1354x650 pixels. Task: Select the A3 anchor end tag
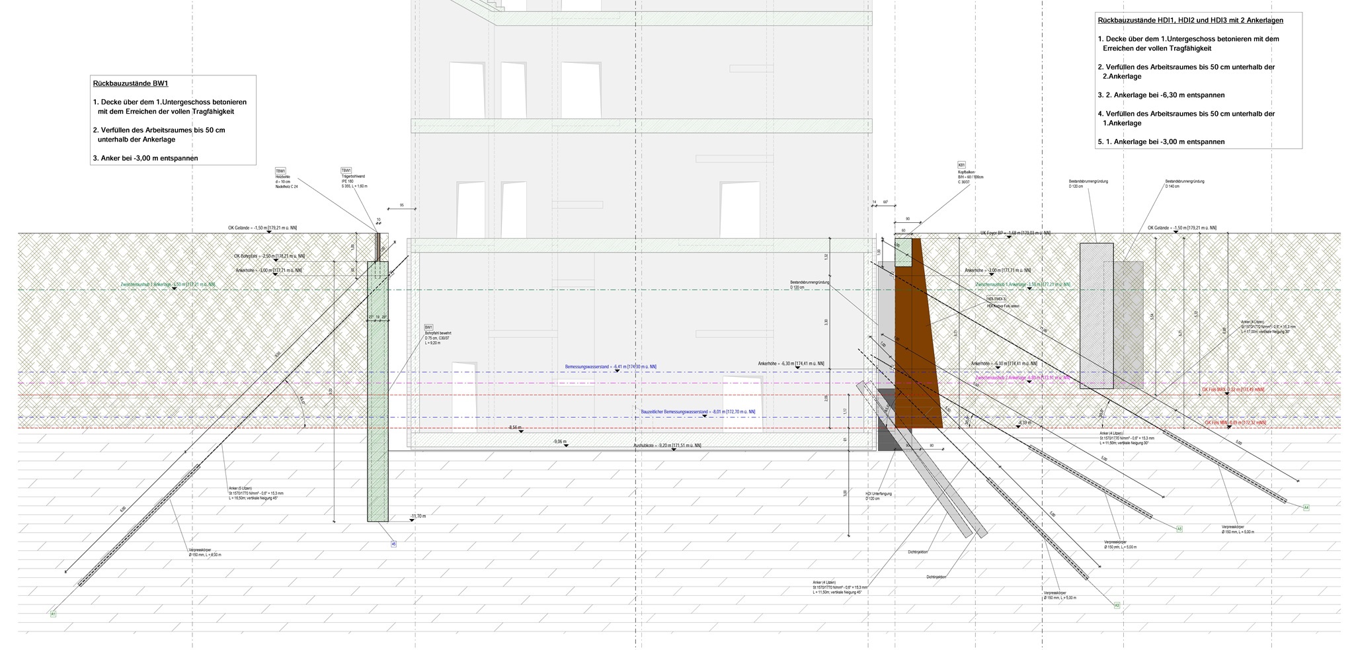coord(1117,605)
